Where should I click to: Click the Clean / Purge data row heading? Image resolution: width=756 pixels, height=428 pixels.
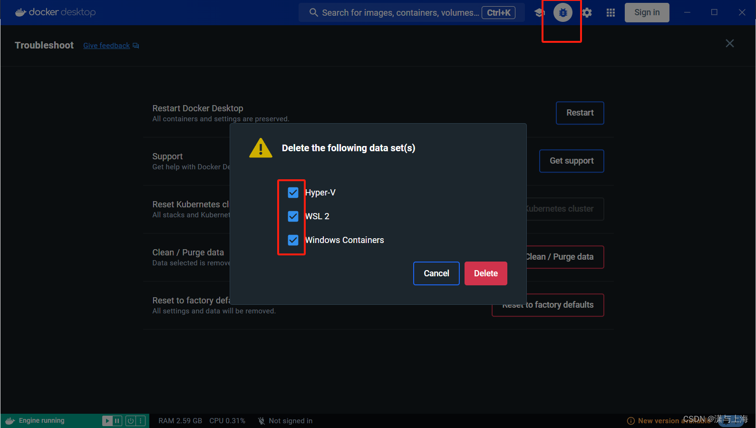(188, 253)
